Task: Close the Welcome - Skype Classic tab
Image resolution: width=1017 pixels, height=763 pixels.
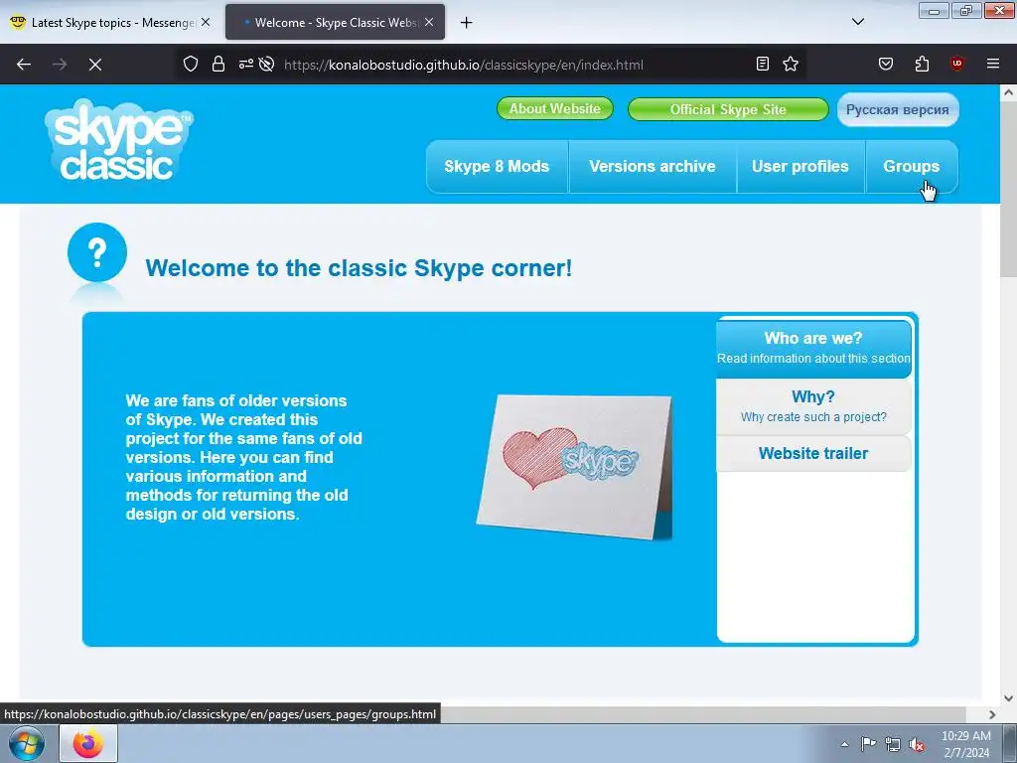Action: click(429, 22)
